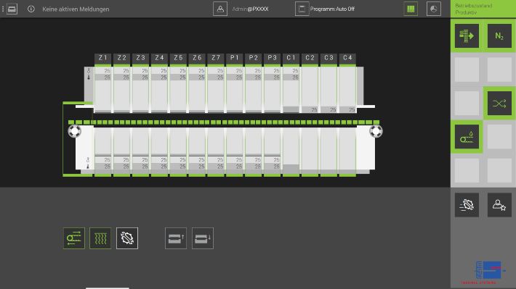Click the lower hood icon with down arrow
The height and width of the screenshot is (289, 516).
202,238
